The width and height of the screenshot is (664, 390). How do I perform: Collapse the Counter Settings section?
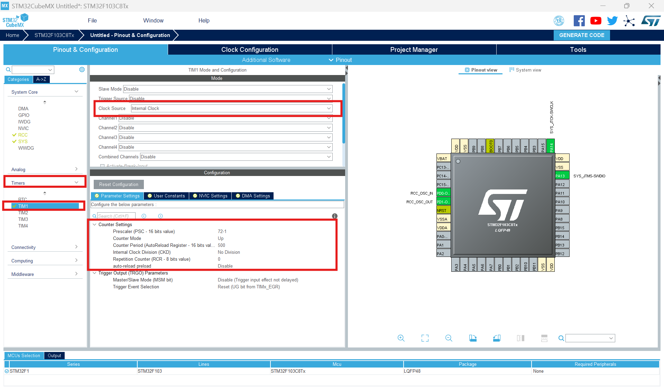95,224
